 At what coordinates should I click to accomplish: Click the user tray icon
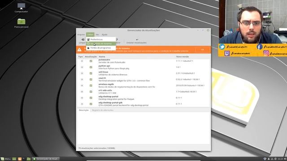click(269, 159)
